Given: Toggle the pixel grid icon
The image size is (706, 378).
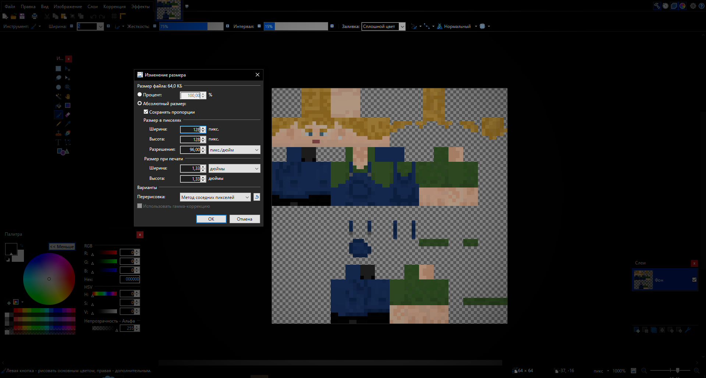Looking at the screenshot, I should click(x=114, y=16).
